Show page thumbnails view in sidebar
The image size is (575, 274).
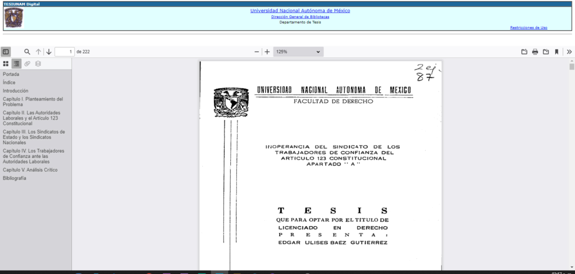click(x=6, y=64)
